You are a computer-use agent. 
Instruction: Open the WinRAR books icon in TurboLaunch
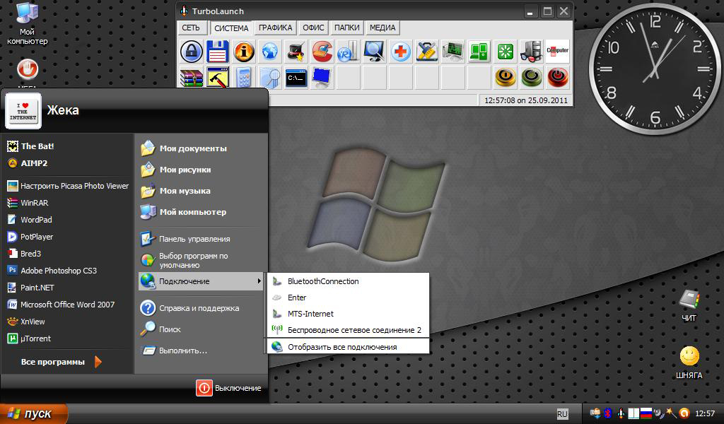click(191, 77)
